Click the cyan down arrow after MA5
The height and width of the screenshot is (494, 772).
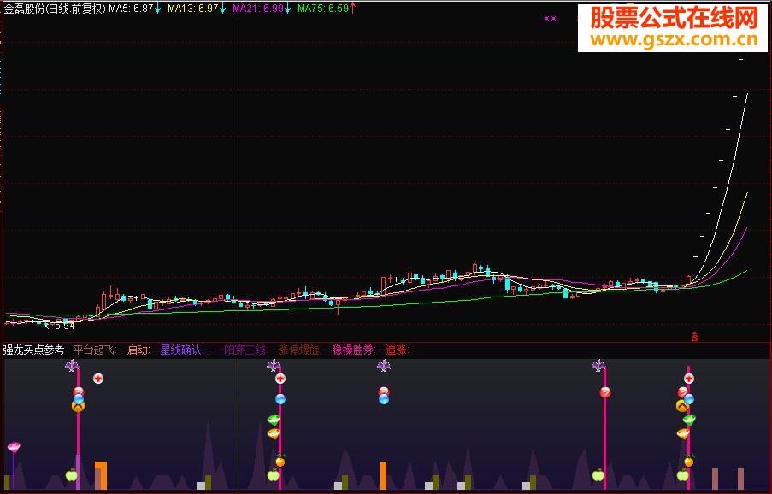(x=157, y=9)
